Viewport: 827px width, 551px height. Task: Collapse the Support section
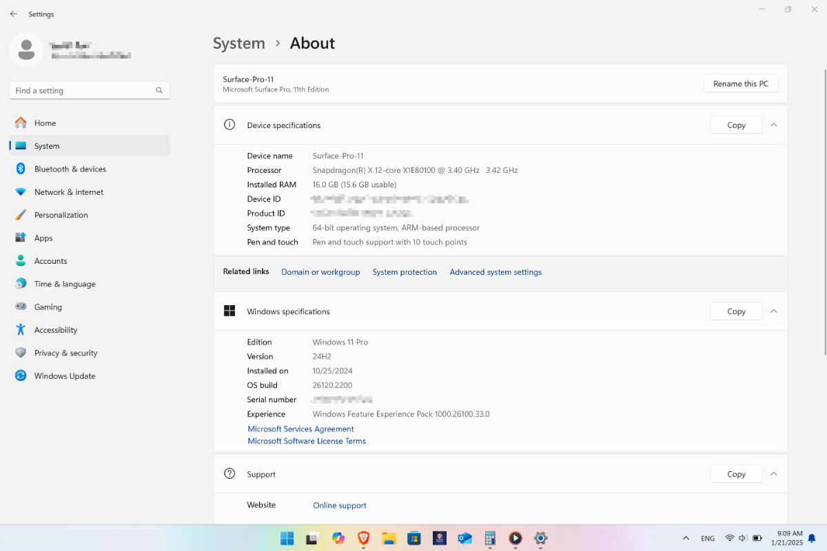(x=773, y=474)
